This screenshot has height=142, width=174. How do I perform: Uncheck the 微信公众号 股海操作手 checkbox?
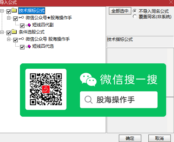(15, 40)
